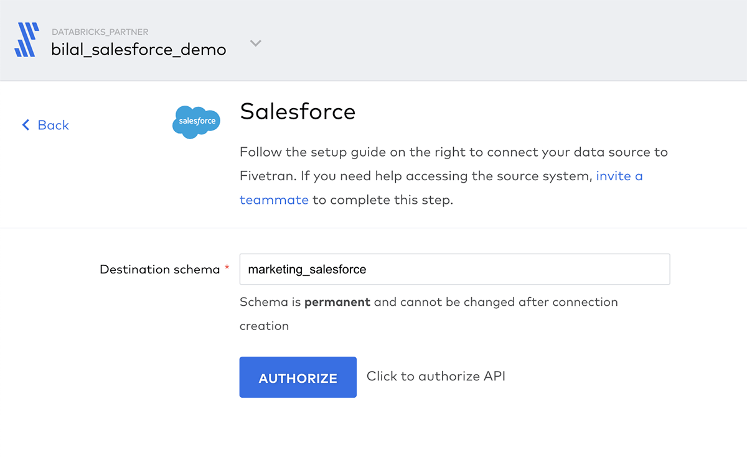Click the red required asterisk

[227, 268]
